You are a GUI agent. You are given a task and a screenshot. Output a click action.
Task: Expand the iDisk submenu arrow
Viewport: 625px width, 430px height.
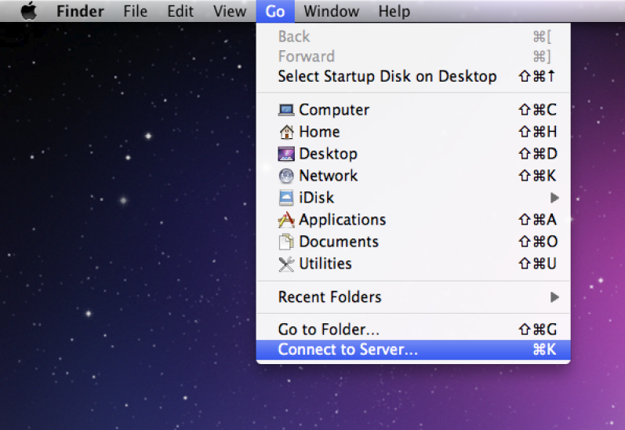click(x=554, y=198)
